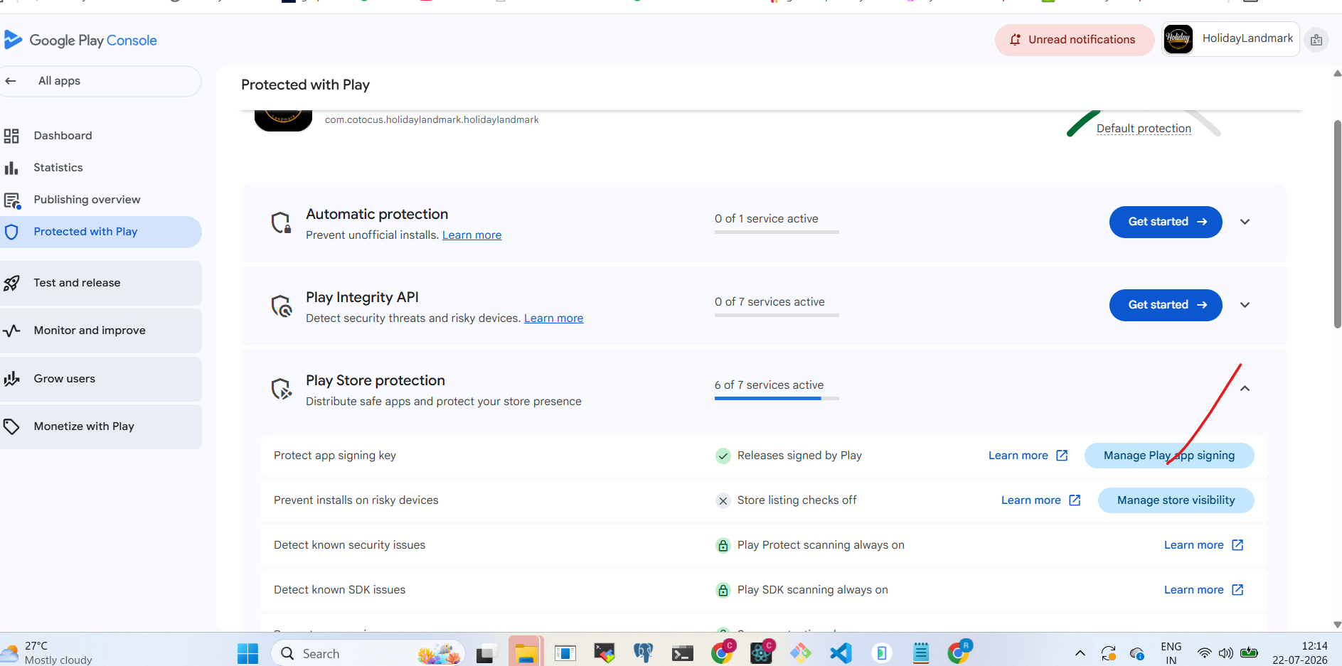1342x666 pixels.
Task: Show hidden system tray icons
Action: [x=1080, y=653]
